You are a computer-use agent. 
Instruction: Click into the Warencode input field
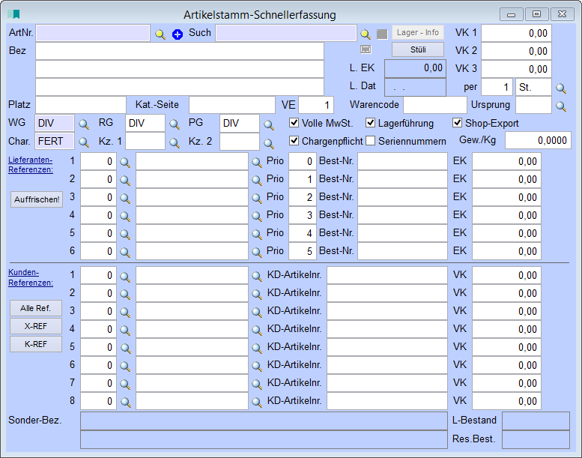pos(434,105)
